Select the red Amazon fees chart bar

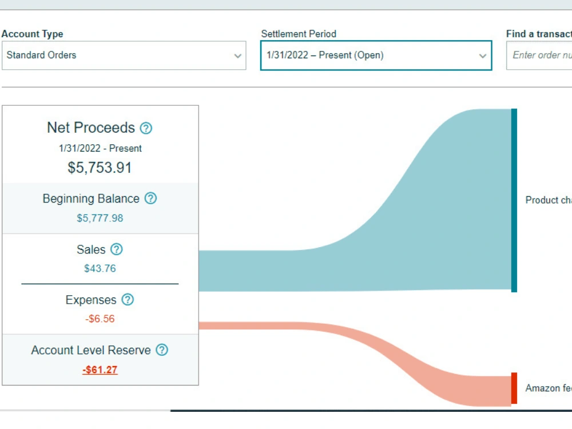(514, 388)
